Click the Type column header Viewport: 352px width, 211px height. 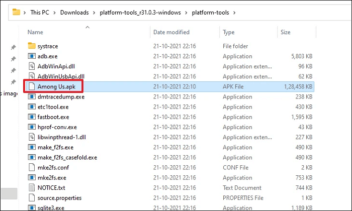pyautogui.click(x=229, y=32)
